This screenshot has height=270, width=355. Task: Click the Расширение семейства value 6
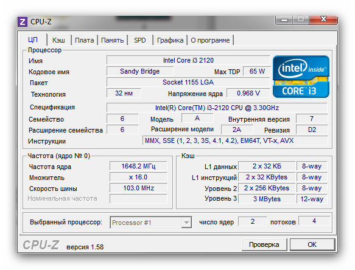(122, 130)
